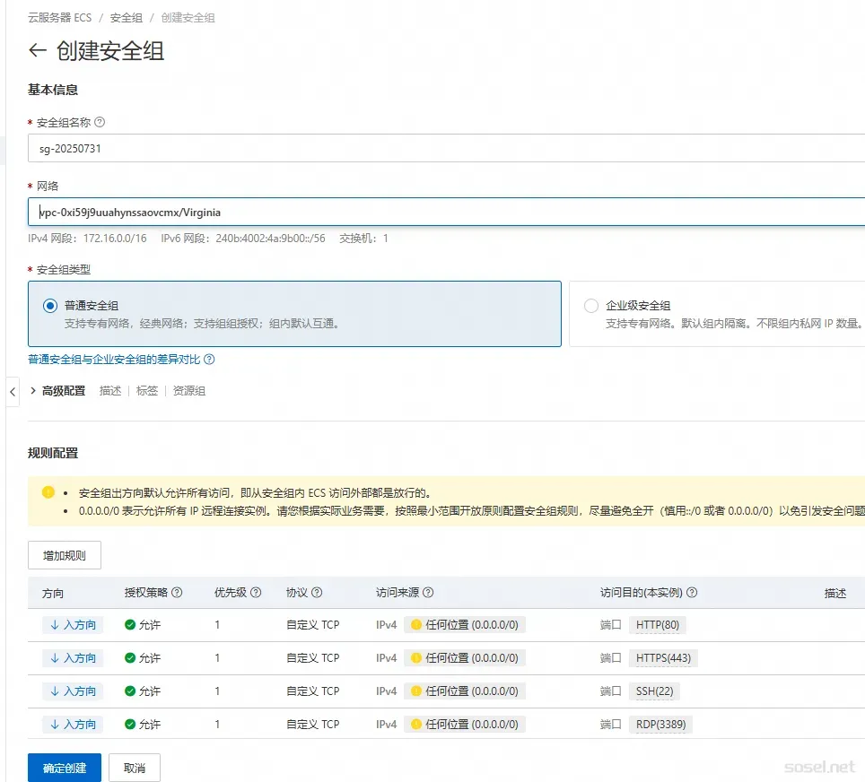Screen dimensions: 865x782
Task: Go to 云服务器 ECS breadcrumb
Action: [59, 18]
